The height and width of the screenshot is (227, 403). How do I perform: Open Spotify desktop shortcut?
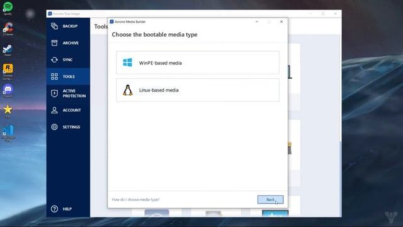pos(8,8)
